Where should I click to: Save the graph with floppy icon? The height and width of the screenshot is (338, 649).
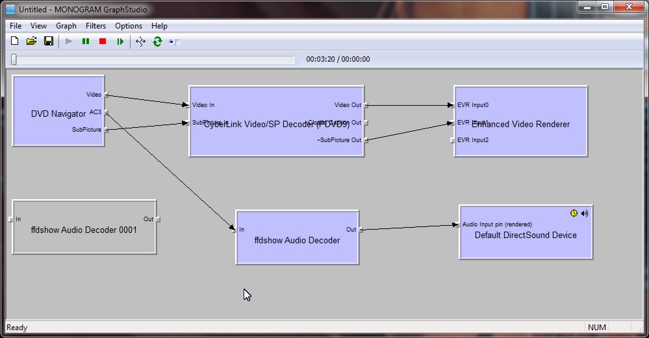49,41
